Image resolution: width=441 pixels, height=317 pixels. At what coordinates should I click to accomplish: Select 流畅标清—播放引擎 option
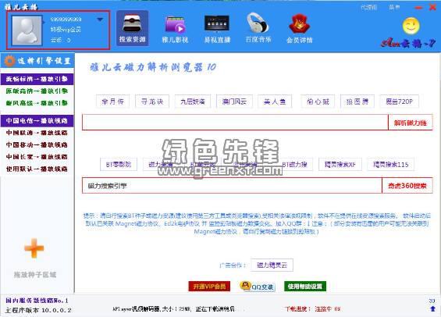pyautogui.click(x=37, y=79)
